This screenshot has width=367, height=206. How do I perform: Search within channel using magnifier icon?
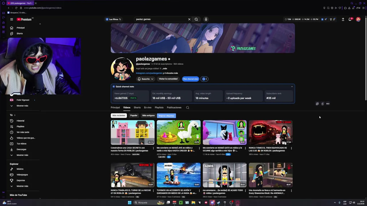point(188,108)
